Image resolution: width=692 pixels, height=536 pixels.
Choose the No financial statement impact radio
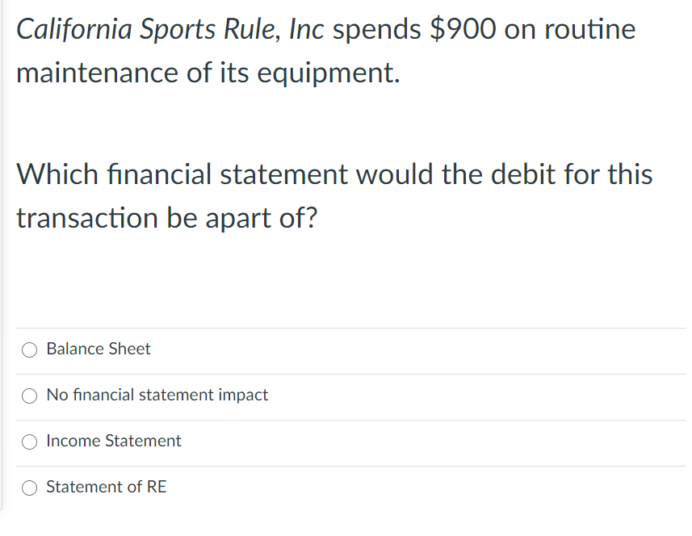[x=30, y=396]
